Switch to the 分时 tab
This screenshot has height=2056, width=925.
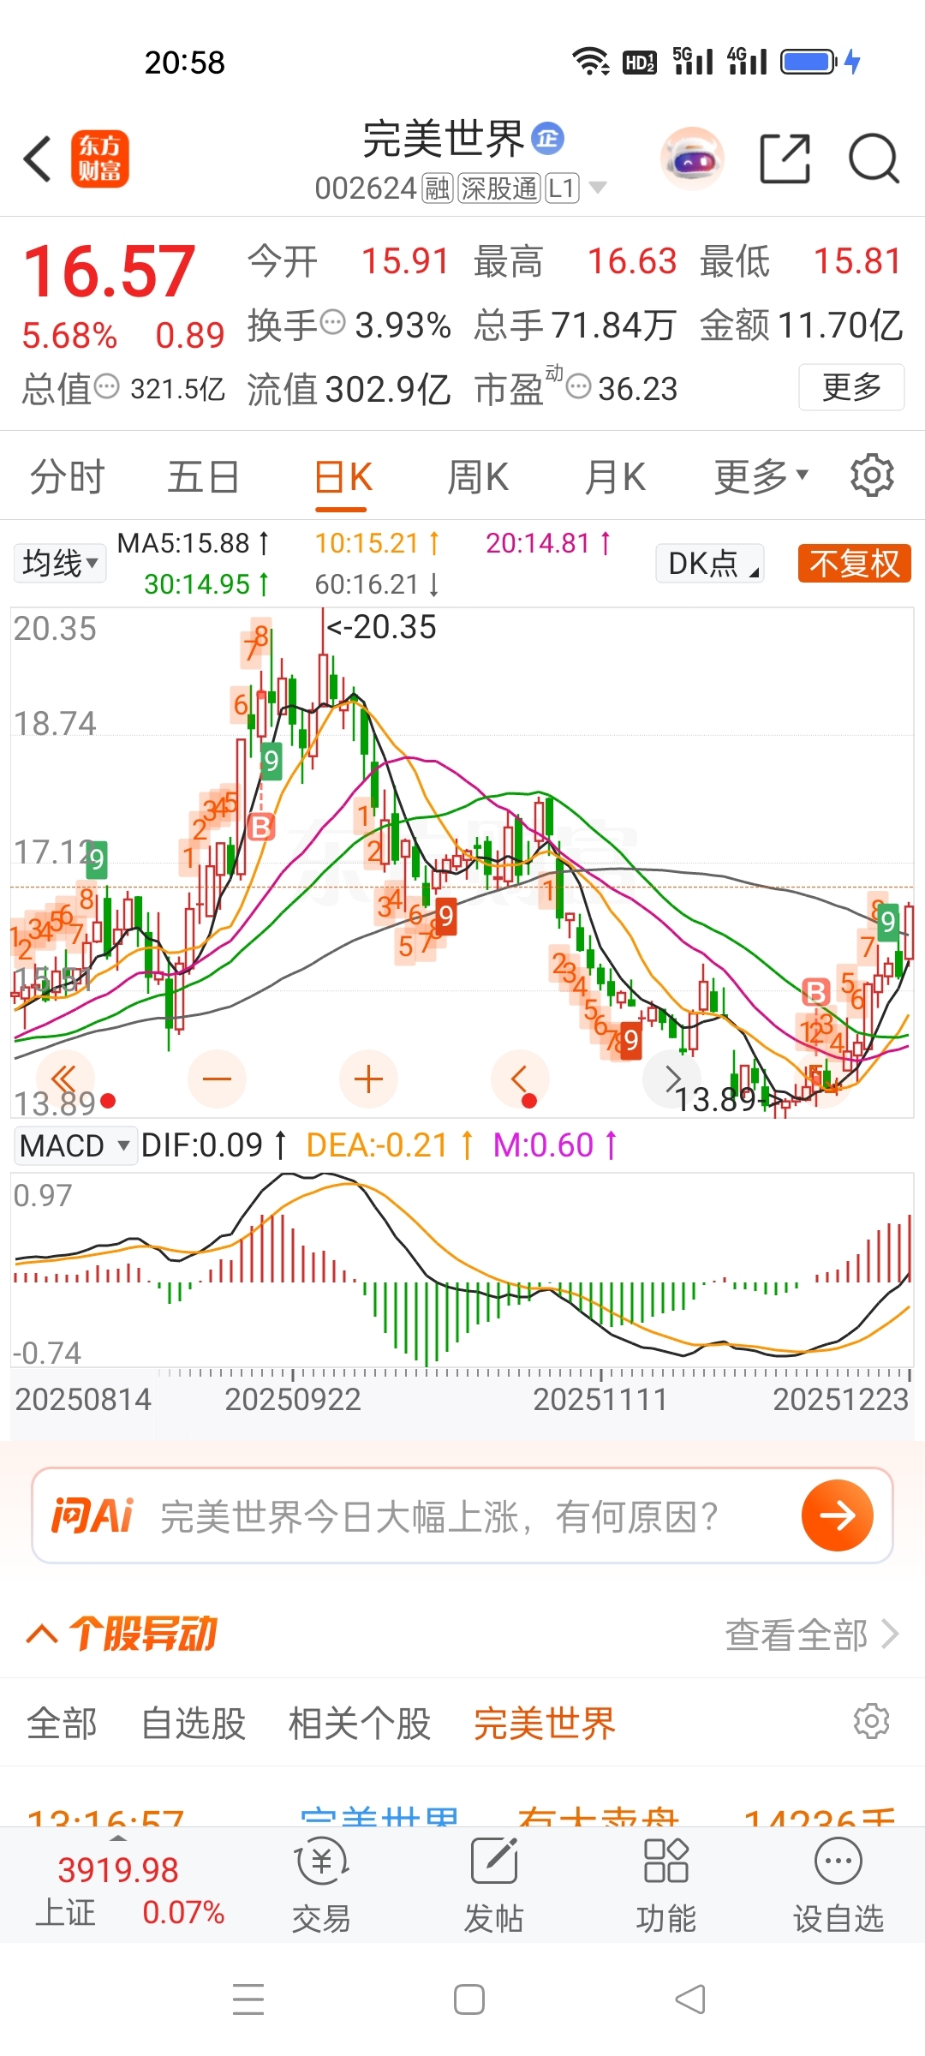67,477
